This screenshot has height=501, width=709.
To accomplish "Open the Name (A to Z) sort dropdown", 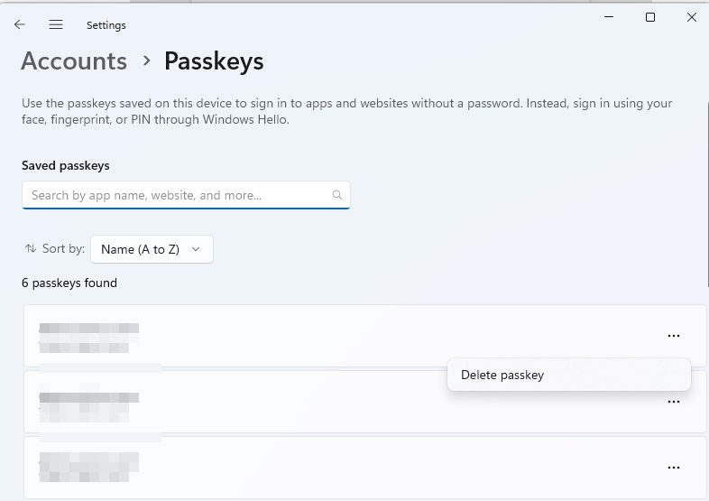I will pyautogui.click(x=152, y=249).
